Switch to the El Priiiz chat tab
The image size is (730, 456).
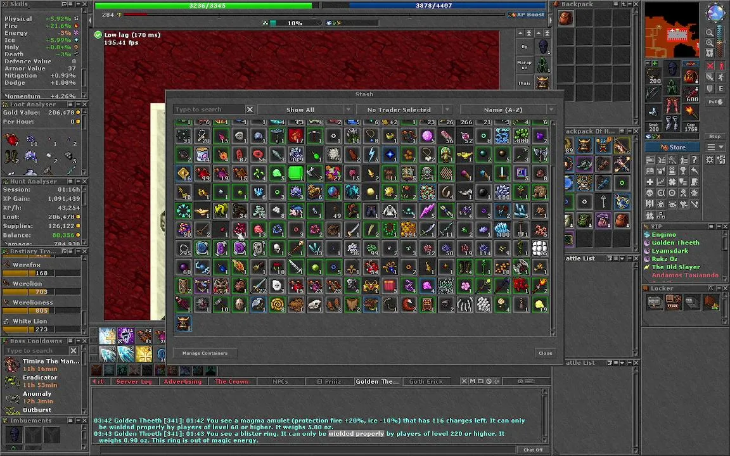[329, 381]
